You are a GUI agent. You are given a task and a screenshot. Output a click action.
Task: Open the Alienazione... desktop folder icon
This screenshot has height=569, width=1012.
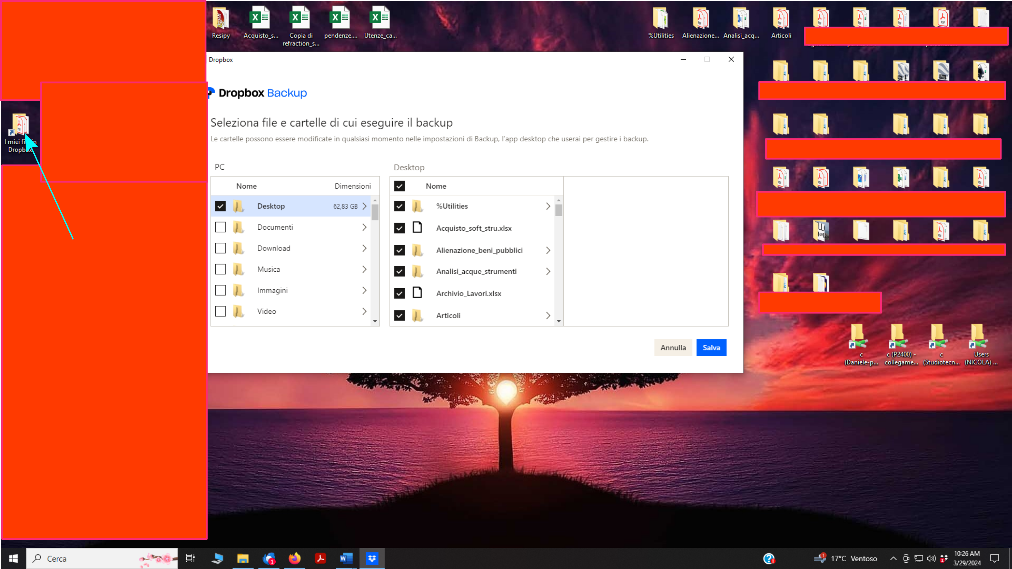point(701,23)
